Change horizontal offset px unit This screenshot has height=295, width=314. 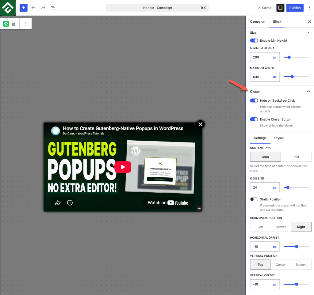275,247
